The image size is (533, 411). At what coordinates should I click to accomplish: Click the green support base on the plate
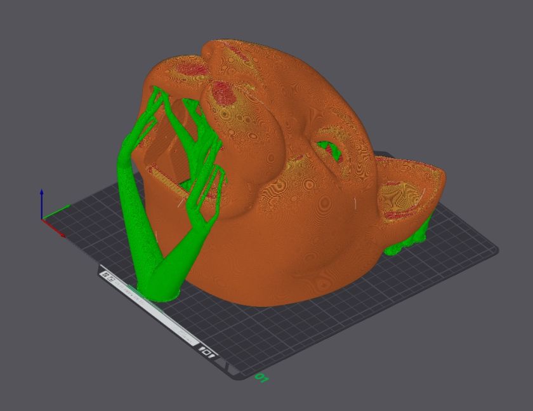tap(159, 293)
